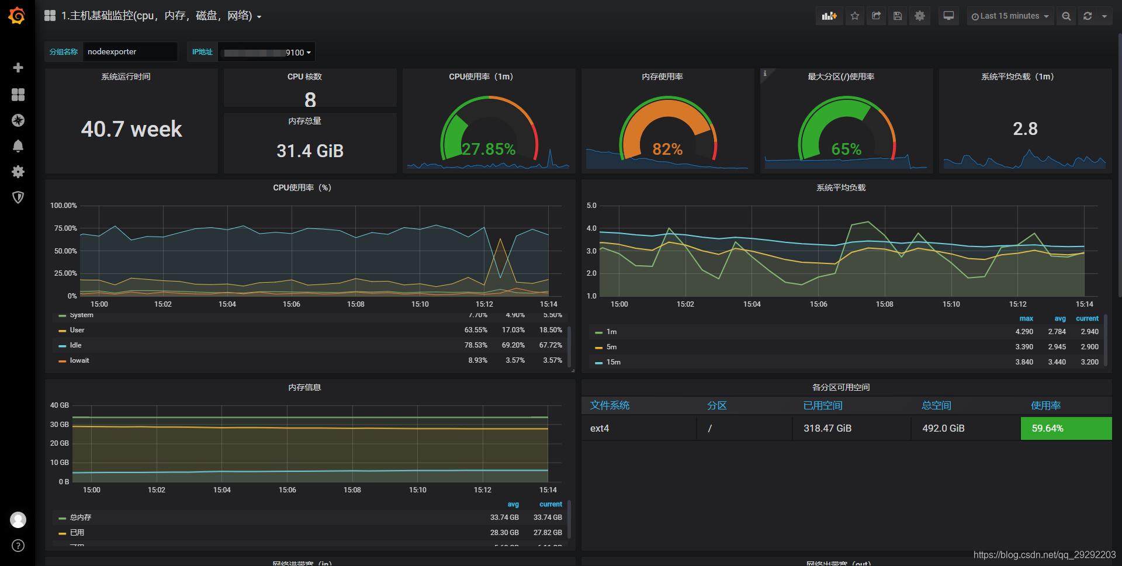Open the Create plus menu in sidebar

[18, 68]
